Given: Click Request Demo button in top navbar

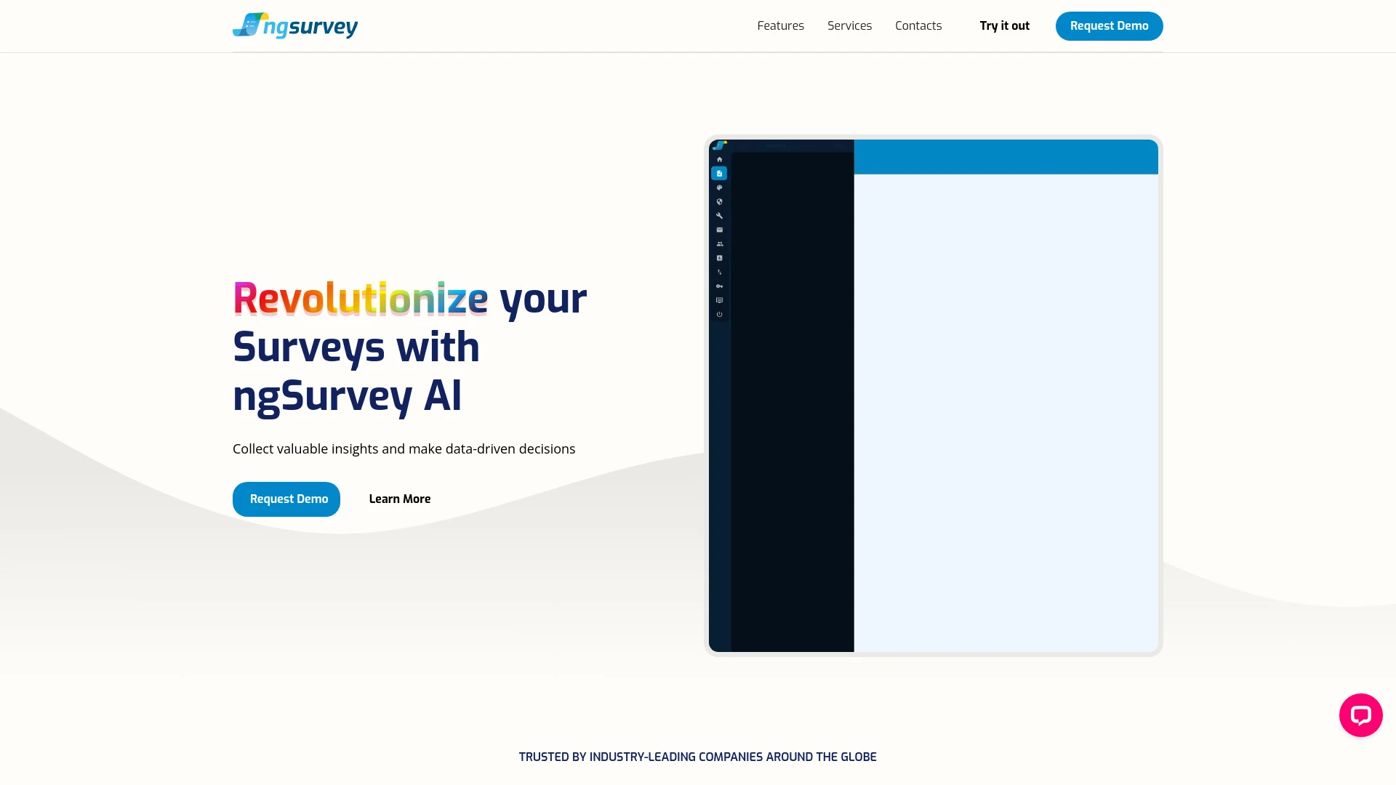Looking at the screenshot, I should 1110,26.
